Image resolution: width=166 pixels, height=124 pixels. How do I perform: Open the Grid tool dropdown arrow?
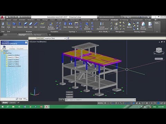click(x=9, y=29)
